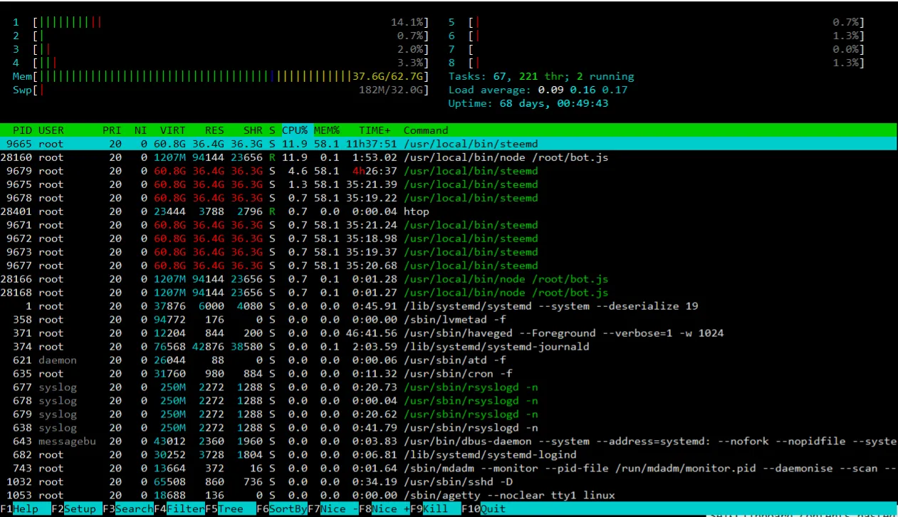This screenshot has height=517, width=898.
Task: Select the dbus-daemon messagebus process row
Action: (x=449, y=442)
